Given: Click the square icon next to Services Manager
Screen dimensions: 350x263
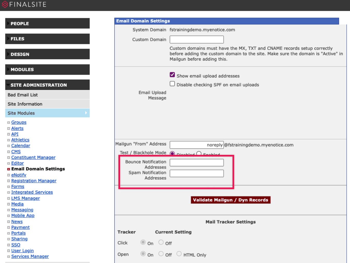Looking at the screenshot, I should [x=8, y=256].
